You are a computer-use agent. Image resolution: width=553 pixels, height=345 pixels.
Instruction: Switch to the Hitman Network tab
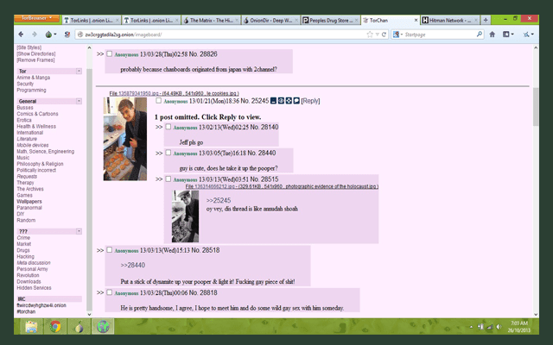[x=450, y=19]
